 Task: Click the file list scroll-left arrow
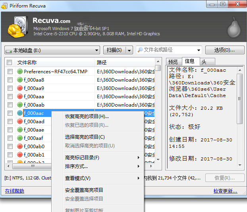[x=8, y=166]
